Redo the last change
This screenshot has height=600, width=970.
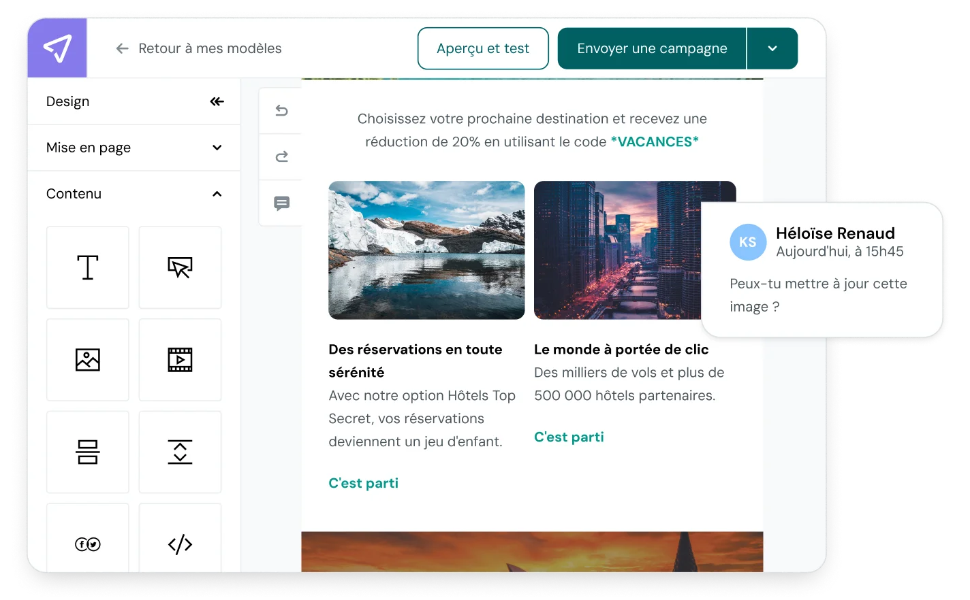281,156
